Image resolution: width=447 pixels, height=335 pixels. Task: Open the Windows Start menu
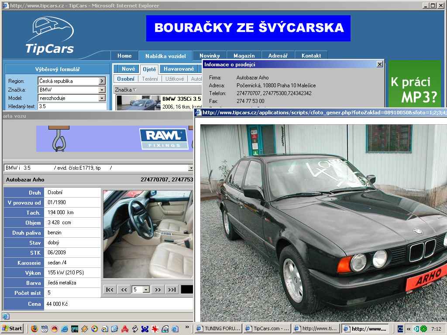pos(12,329)
